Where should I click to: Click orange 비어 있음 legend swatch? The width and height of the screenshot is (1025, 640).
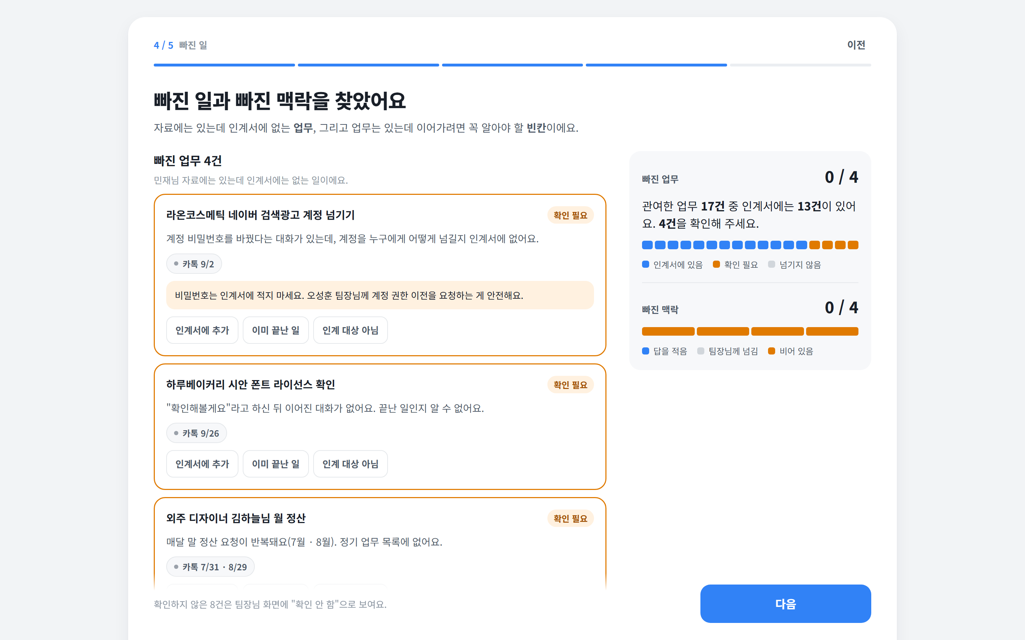(x=771, y=351)
